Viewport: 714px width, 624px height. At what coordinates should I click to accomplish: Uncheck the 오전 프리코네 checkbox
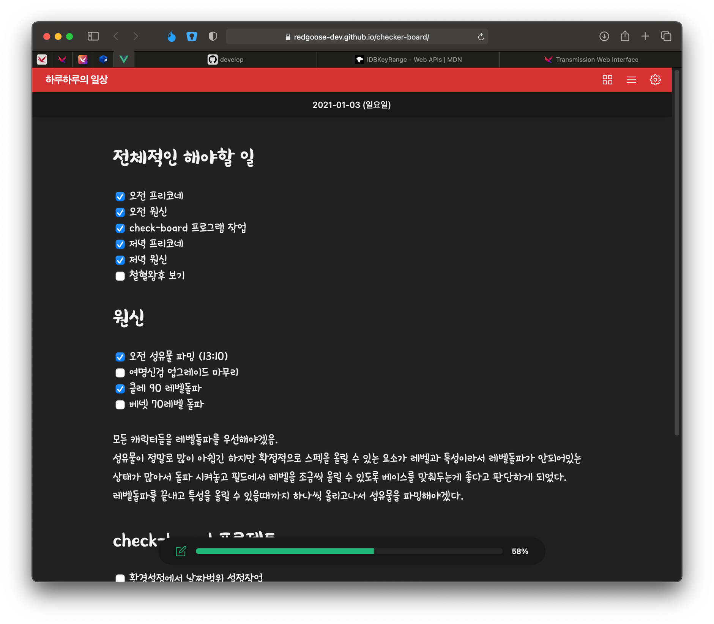[x=120, y=196]
